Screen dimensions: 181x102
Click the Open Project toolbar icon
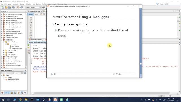pyautogui.click(x=10, y=7)
